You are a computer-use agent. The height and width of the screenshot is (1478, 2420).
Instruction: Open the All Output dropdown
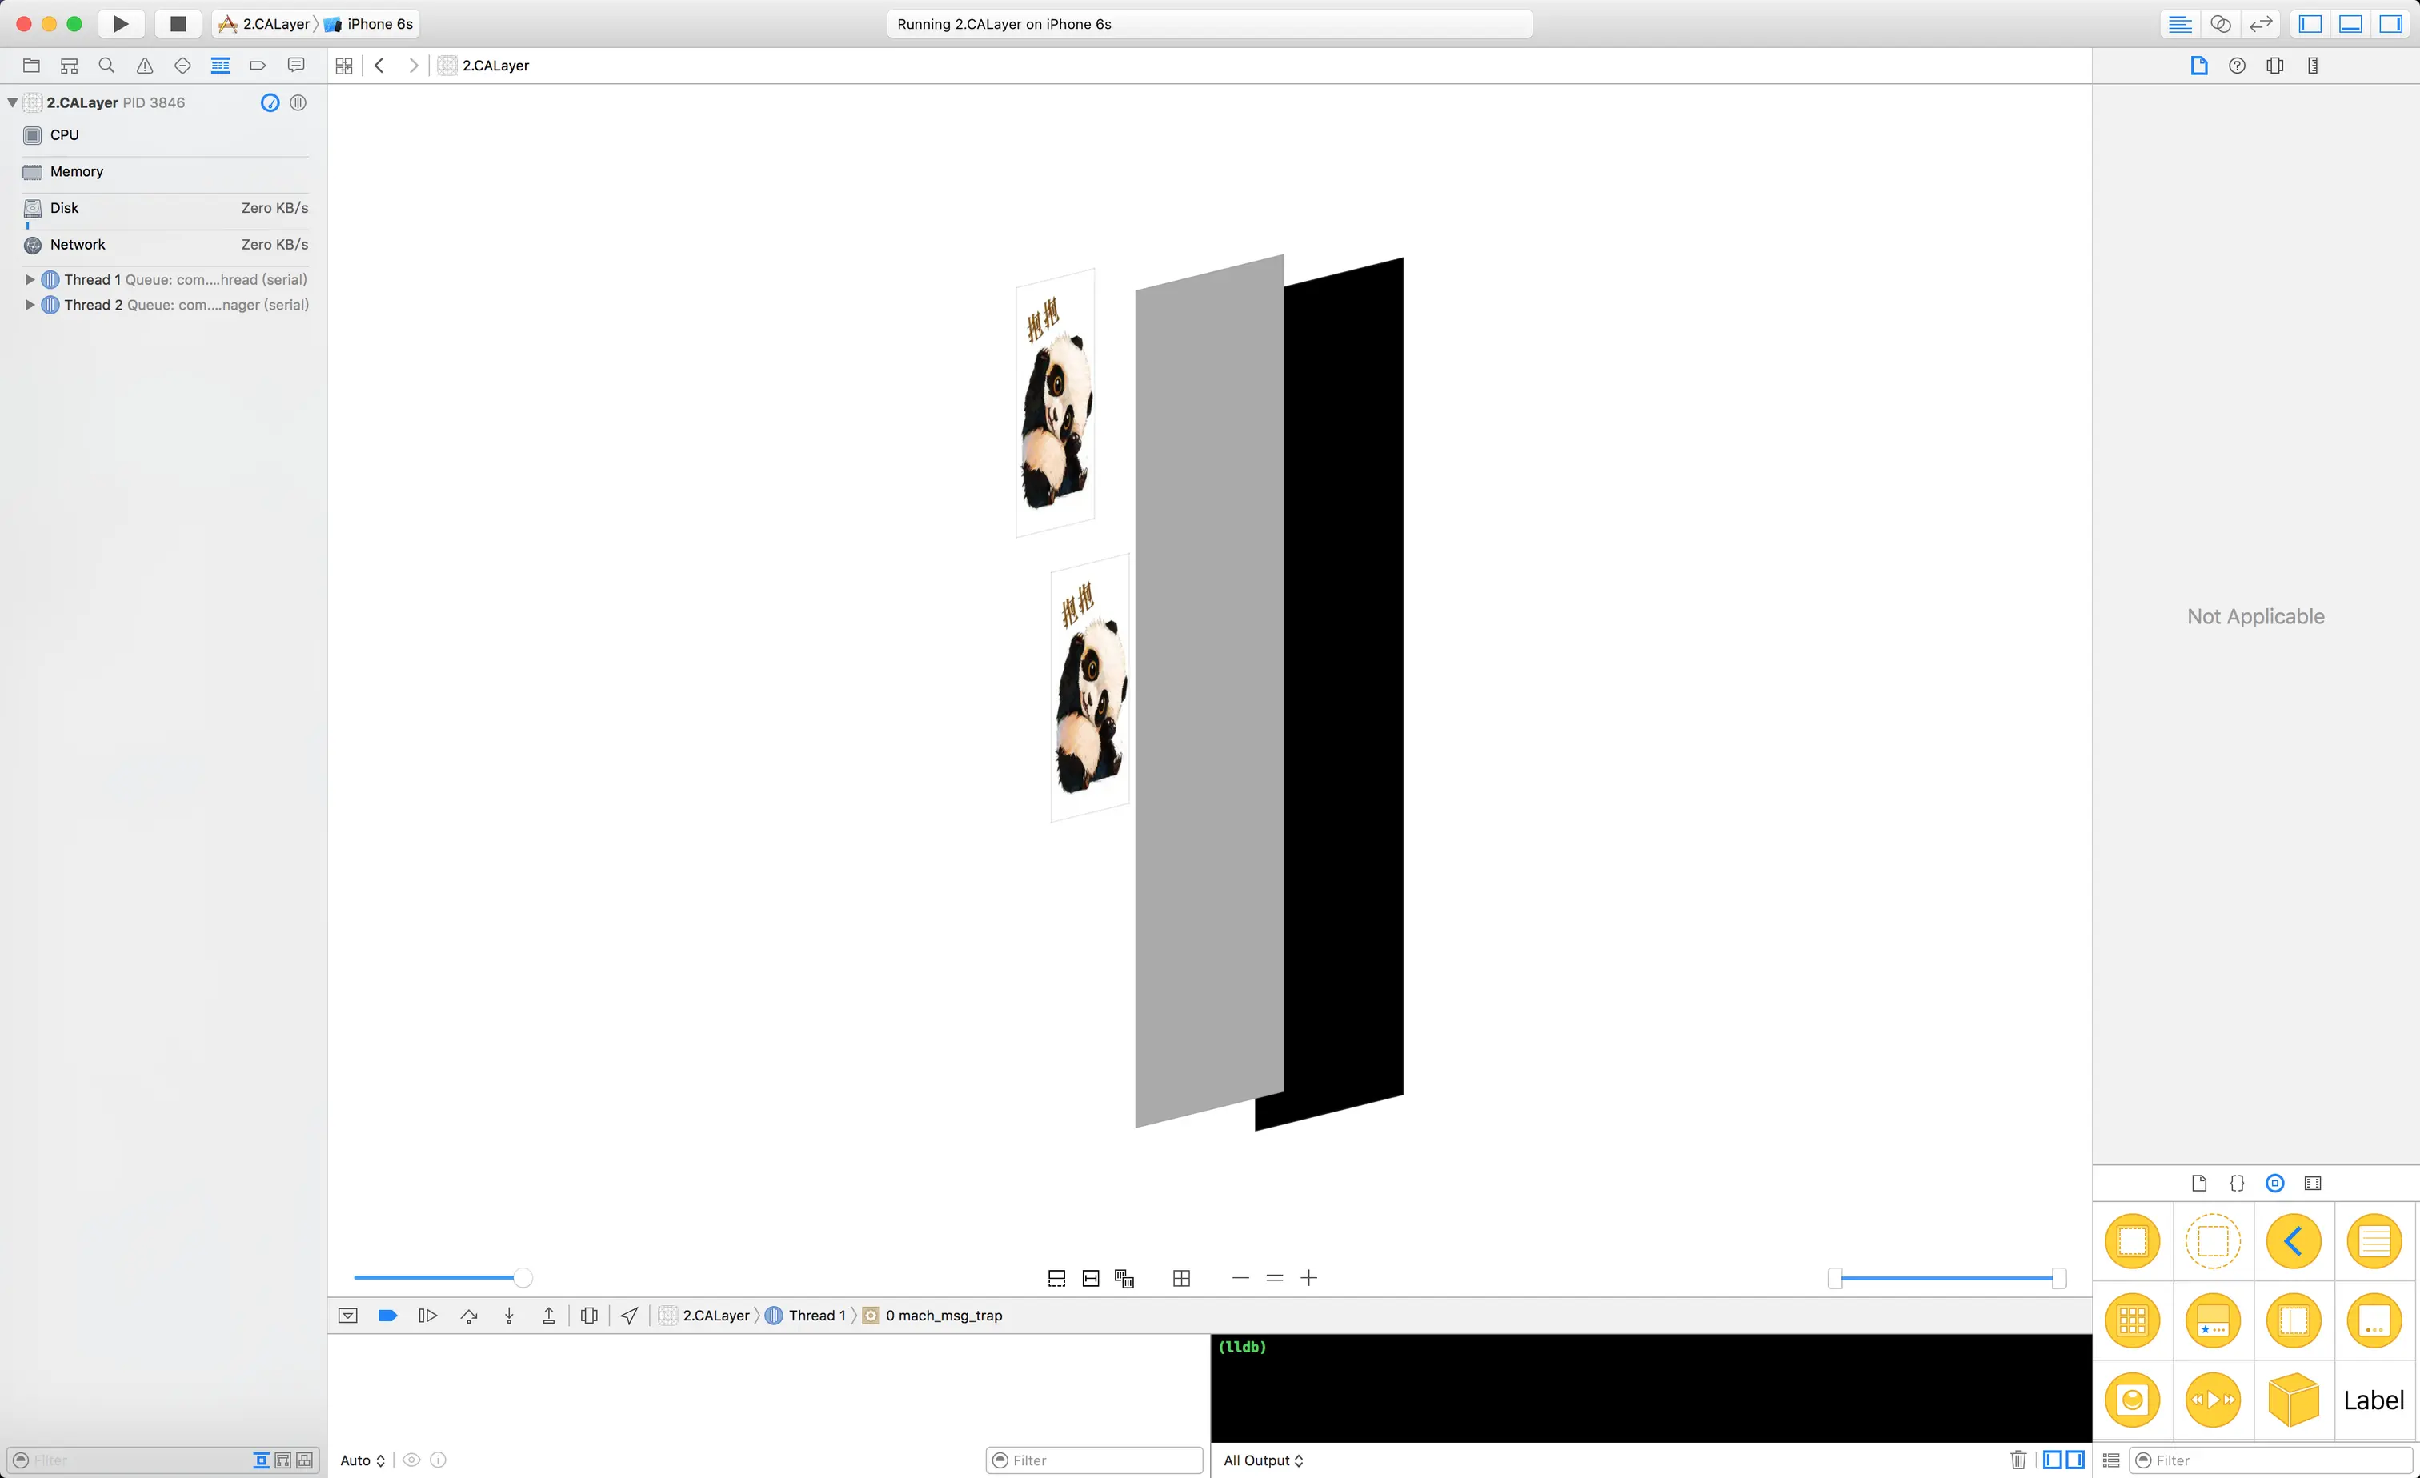[1263, 1460]
